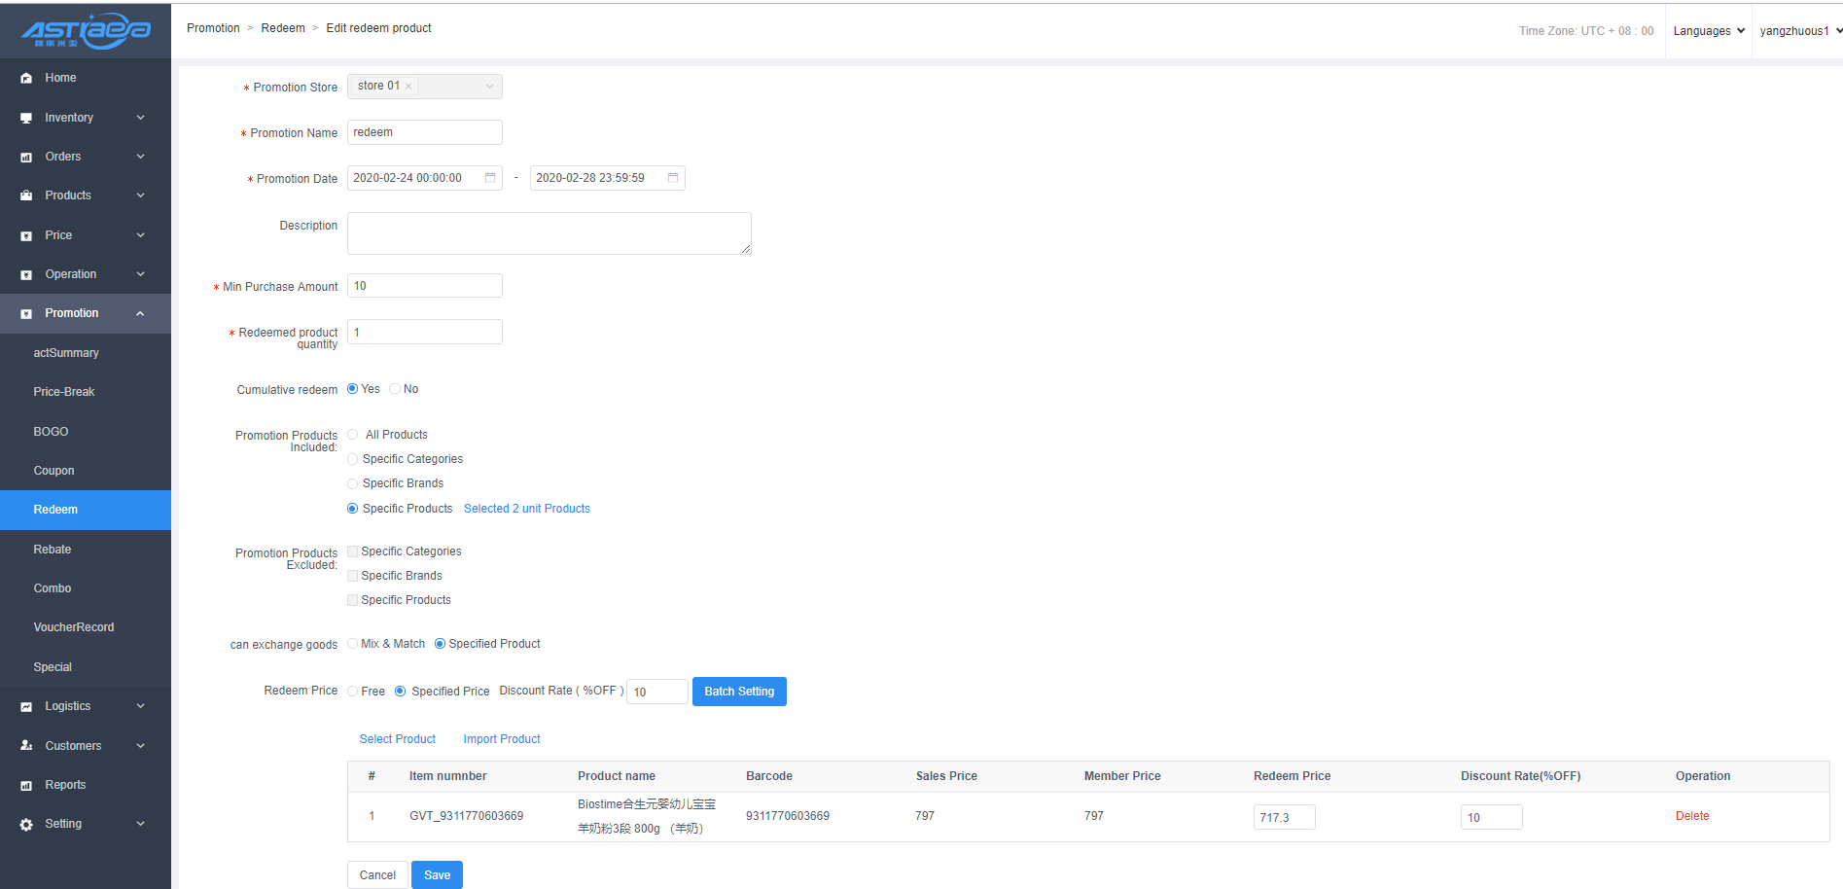Click Selected 2 unit Products link
The height and width of the screenshot is (889, 1843).
(x=527, y=509)
